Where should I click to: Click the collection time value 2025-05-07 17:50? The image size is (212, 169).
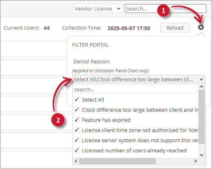point(129,28)
